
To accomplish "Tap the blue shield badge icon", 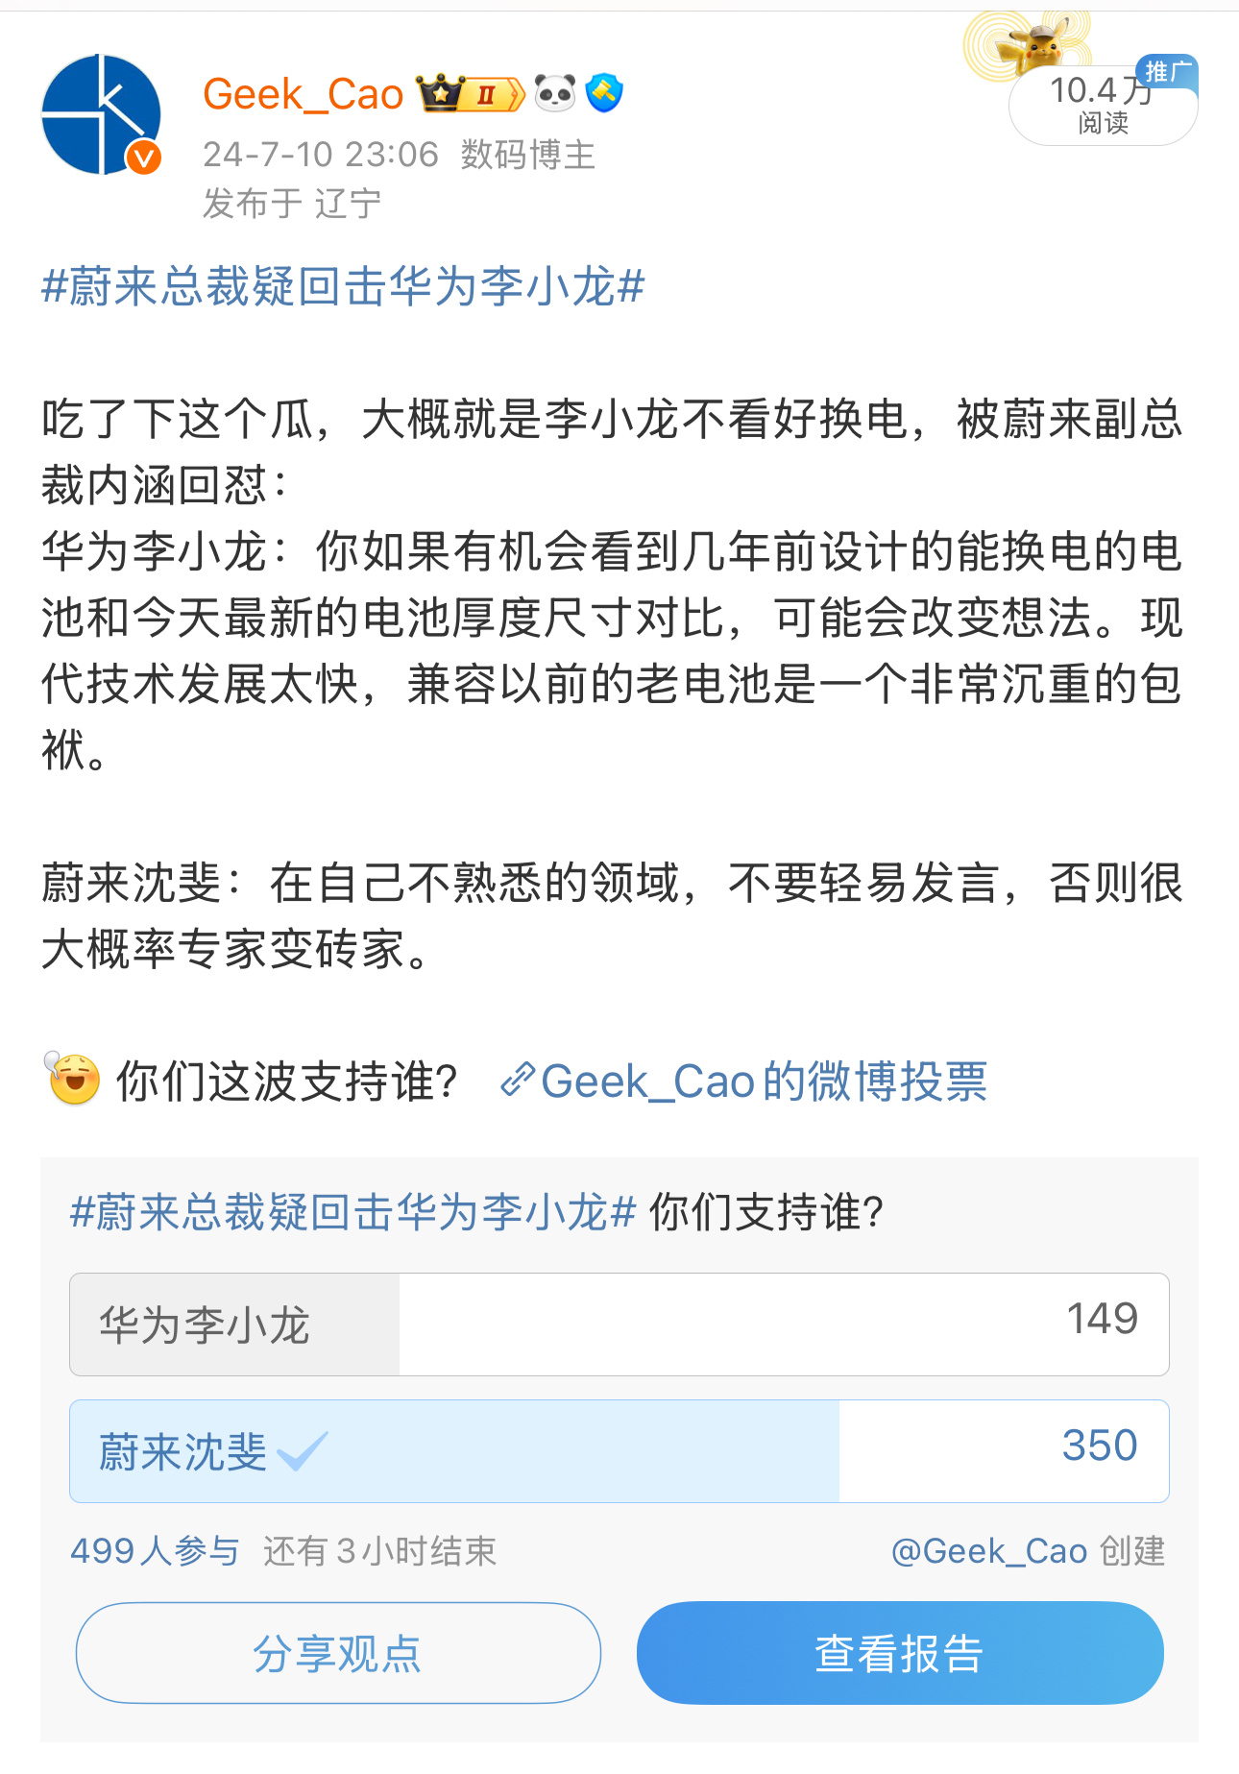I will coord(604,93).
